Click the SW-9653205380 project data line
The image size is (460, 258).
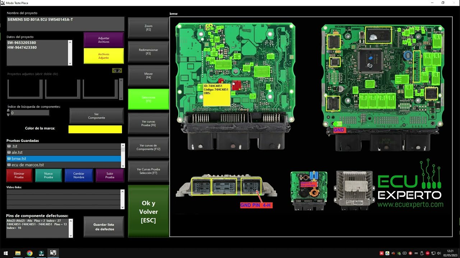coord(22,43)
